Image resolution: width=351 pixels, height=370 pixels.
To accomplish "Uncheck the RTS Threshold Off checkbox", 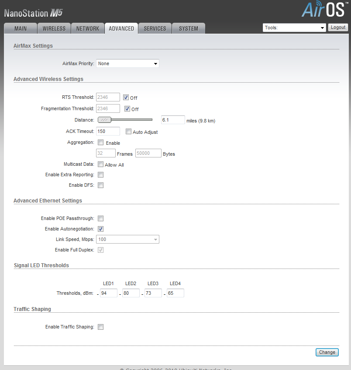I will pyautogui.click(x=126, y=98).
